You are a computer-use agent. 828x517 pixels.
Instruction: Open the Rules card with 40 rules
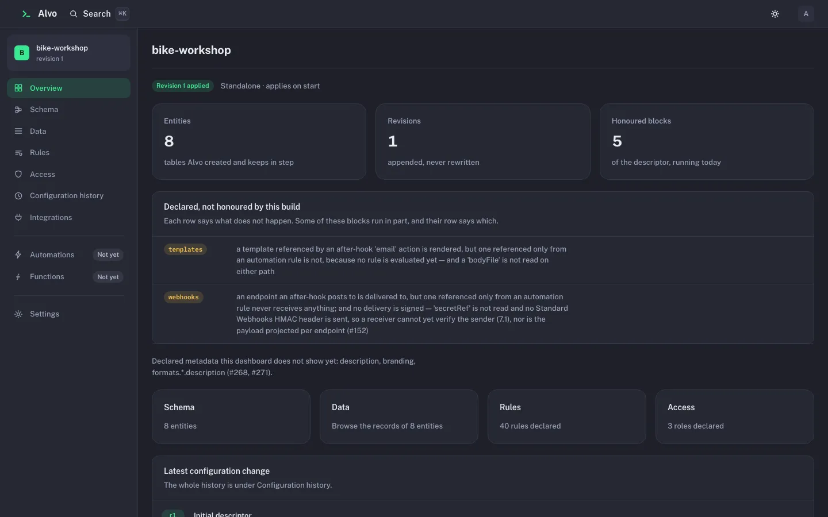pos(567,416)
